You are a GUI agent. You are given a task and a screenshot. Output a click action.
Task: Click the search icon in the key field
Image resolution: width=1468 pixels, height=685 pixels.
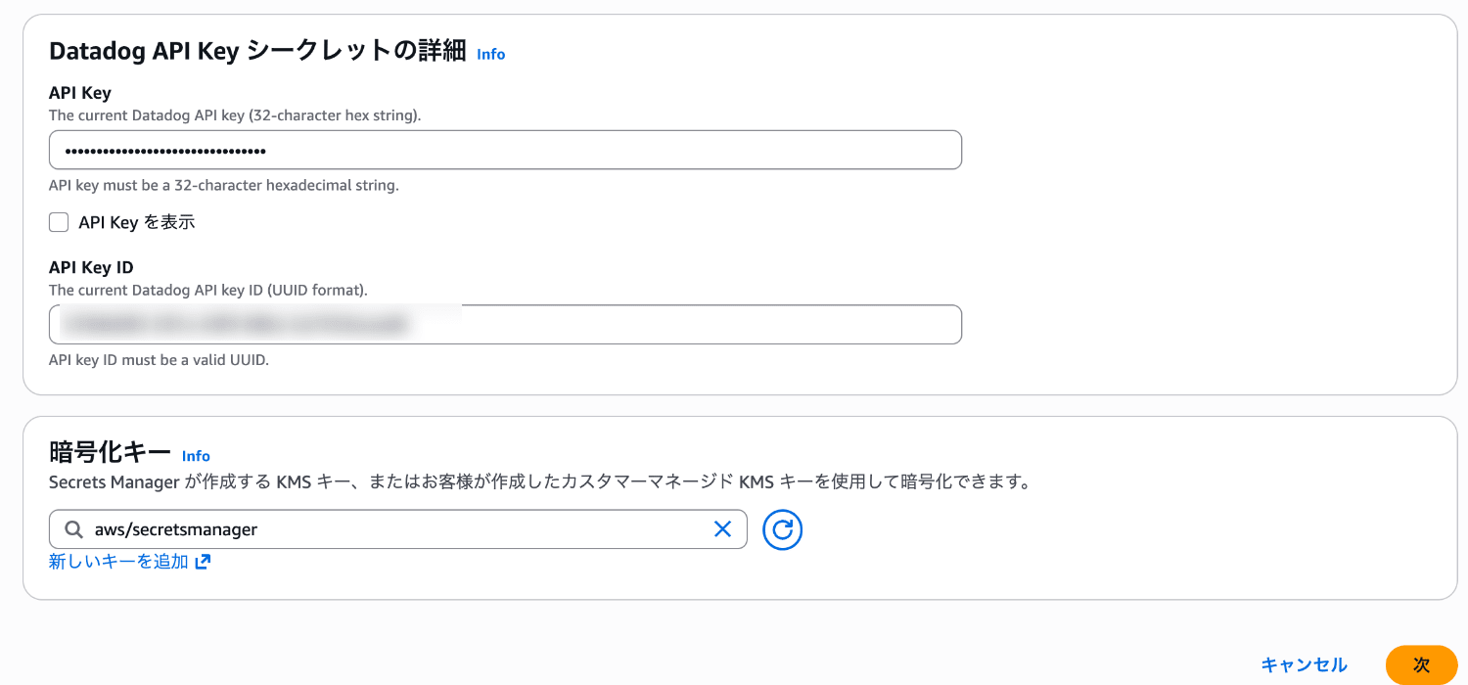pos(73,529)
